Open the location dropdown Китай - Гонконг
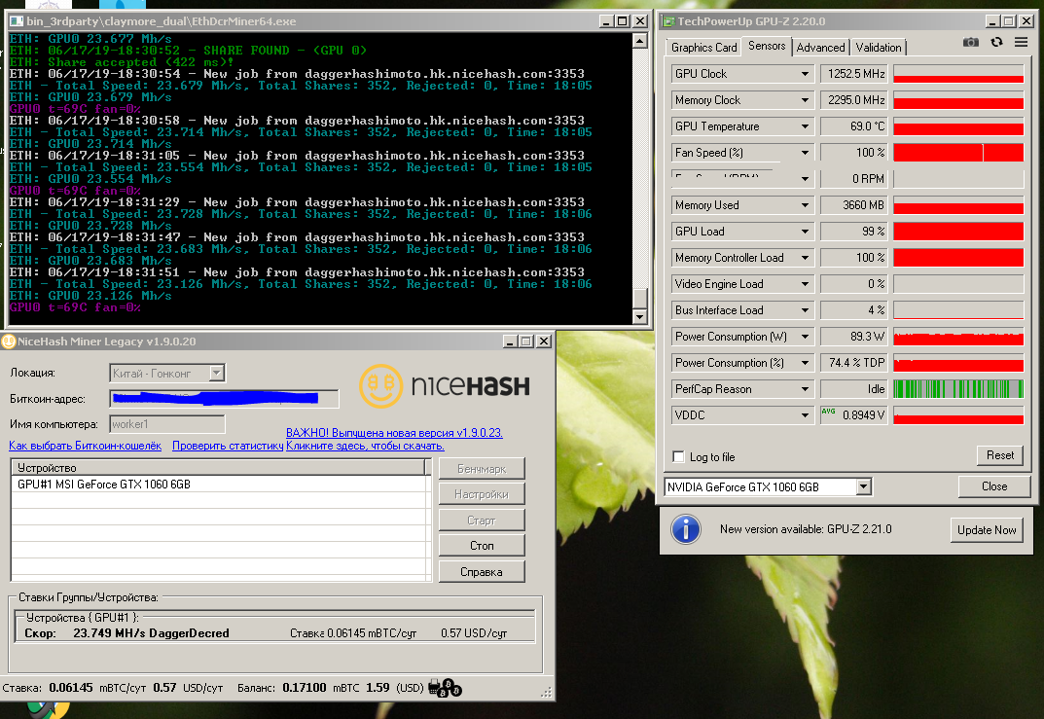This screenshot has width=1044, height=719. 167,374
